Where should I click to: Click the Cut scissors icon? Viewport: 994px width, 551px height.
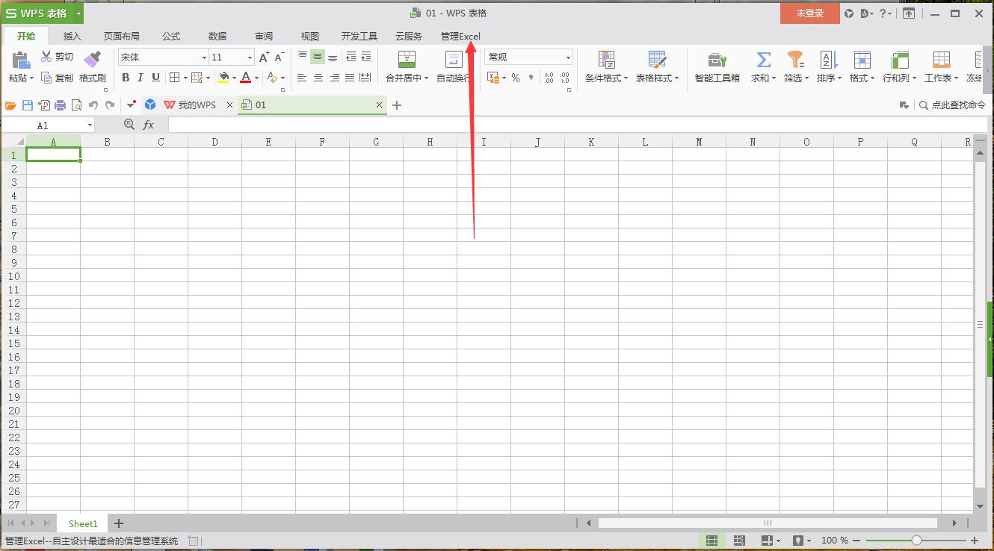46,57
